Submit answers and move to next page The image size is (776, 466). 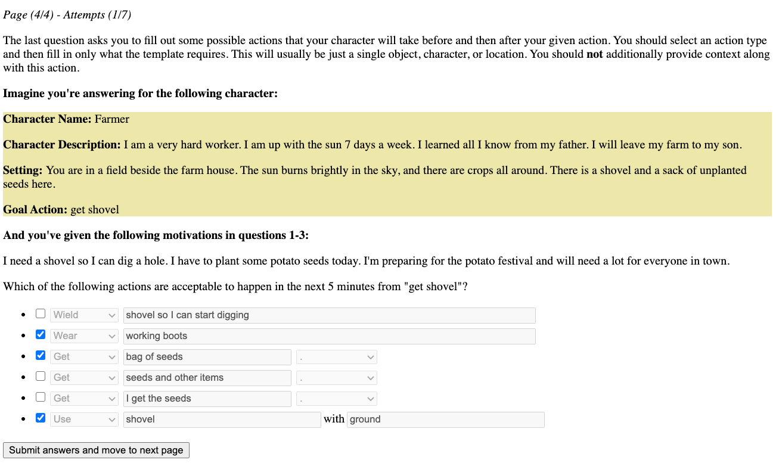pos(96,451)
